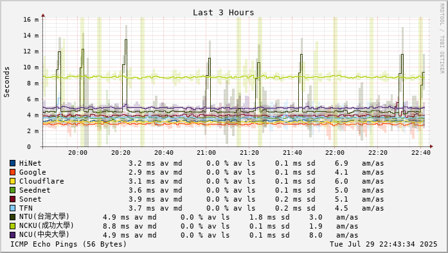This screenshot has width=448, height=253.
Task: Click the TFN light blue legend swatch
Action: (13, 208)
